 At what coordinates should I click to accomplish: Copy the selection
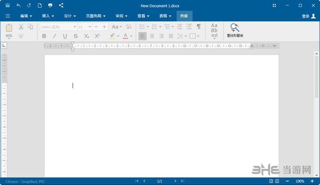pyautogui.click(x=31, y=27)
